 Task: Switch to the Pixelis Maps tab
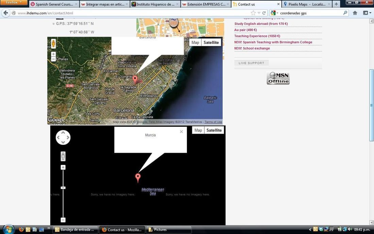click(307, 4)
